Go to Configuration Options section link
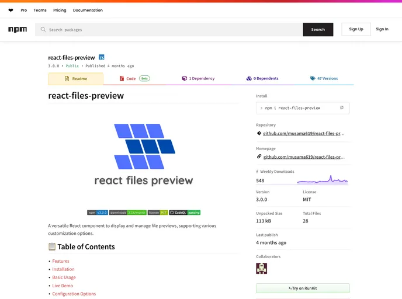The width and height of the screenshot is (402, 299). tap(74, 294)
